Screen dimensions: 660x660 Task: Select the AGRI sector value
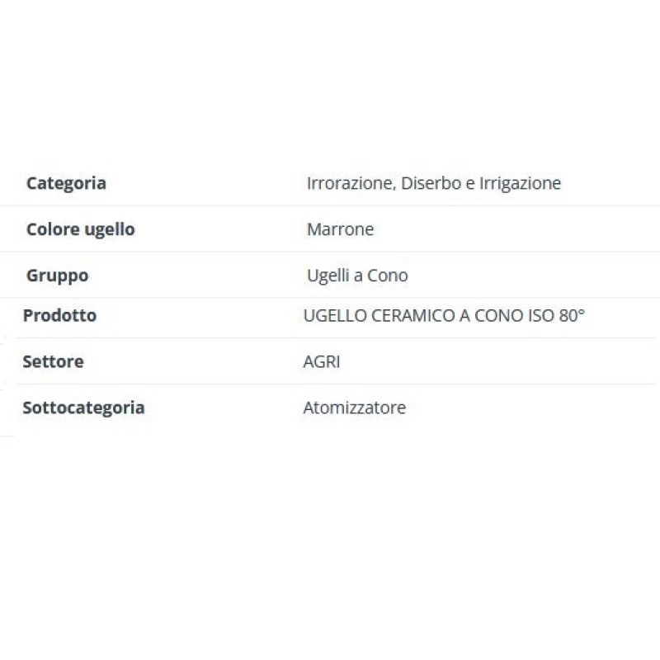coord(322,361)
